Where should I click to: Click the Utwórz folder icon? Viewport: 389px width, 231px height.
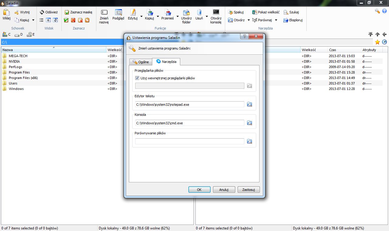click(x=186, y=12)
